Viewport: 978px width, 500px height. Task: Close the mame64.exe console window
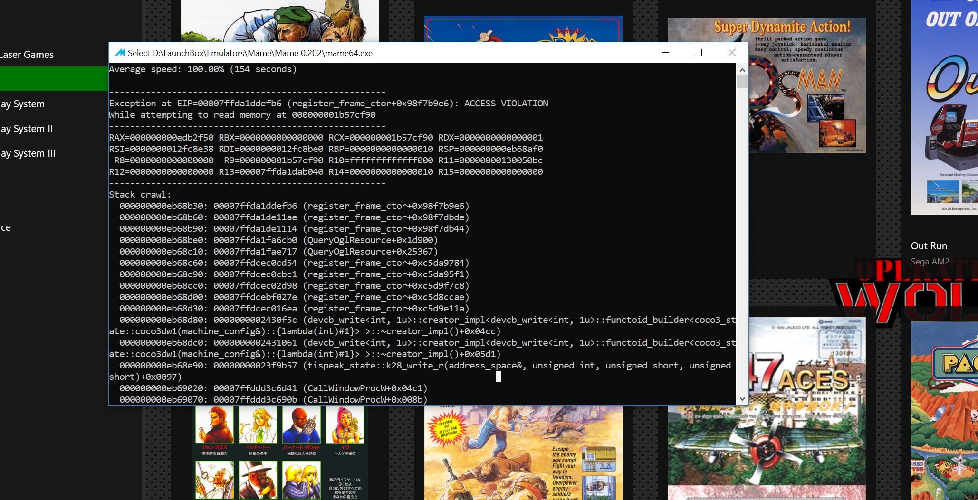(732, 53)
